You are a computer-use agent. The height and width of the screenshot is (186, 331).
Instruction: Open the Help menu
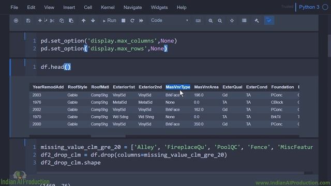[x=182, y=7]
